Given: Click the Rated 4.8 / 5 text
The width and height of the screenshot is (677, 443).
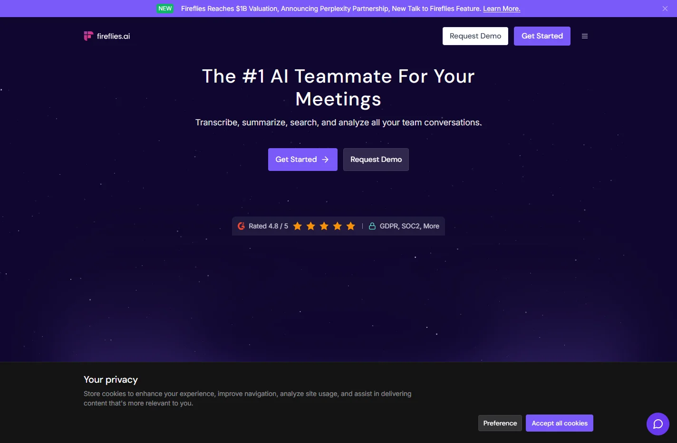Looking at the screenshot, I should tap(269, 226).
